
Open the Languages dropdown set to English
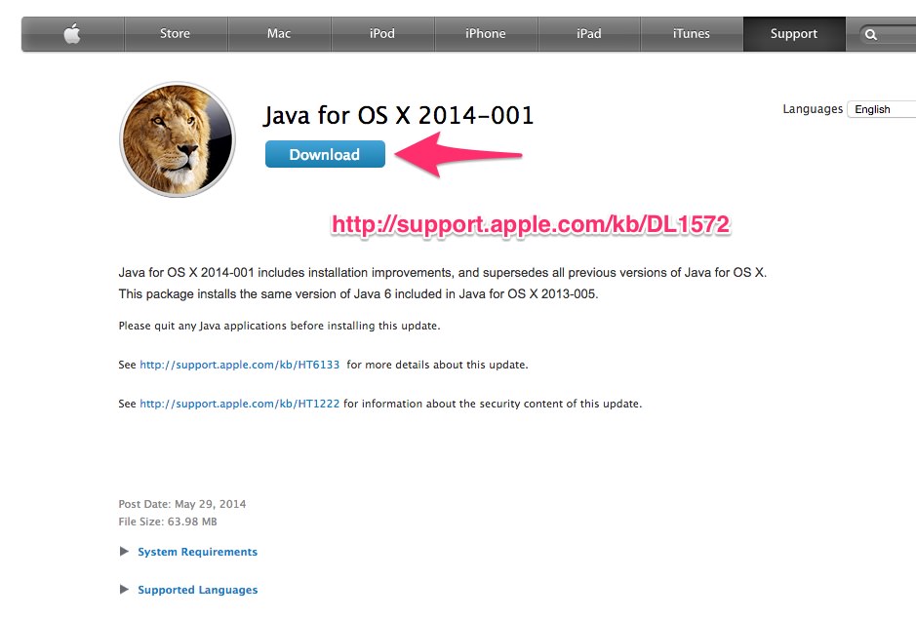pyautogui.click(x=882, y=109)
